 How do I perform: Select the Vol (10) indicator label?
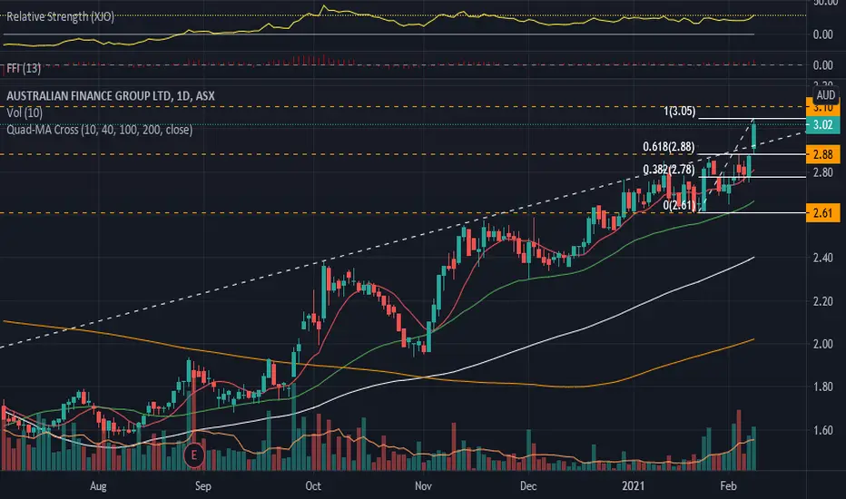[25, 113]
